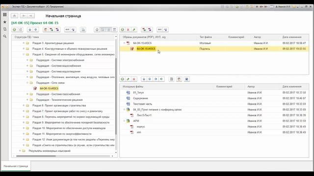Move structure item up with arrow icon
Screen dimensions: 314x176
coord(30,30)
